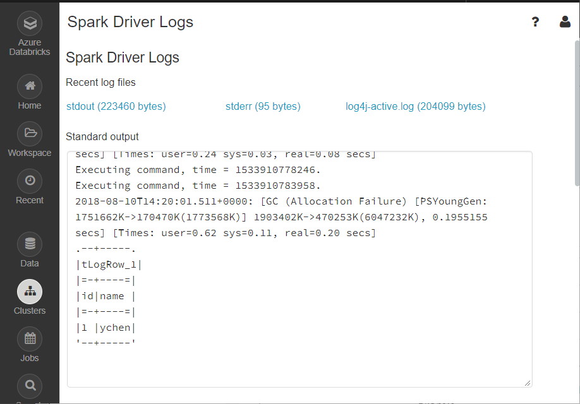Open the log4j-active.log file link
Image resolution: width=580 pixels, height=404 pixels.
click(415, 107)
